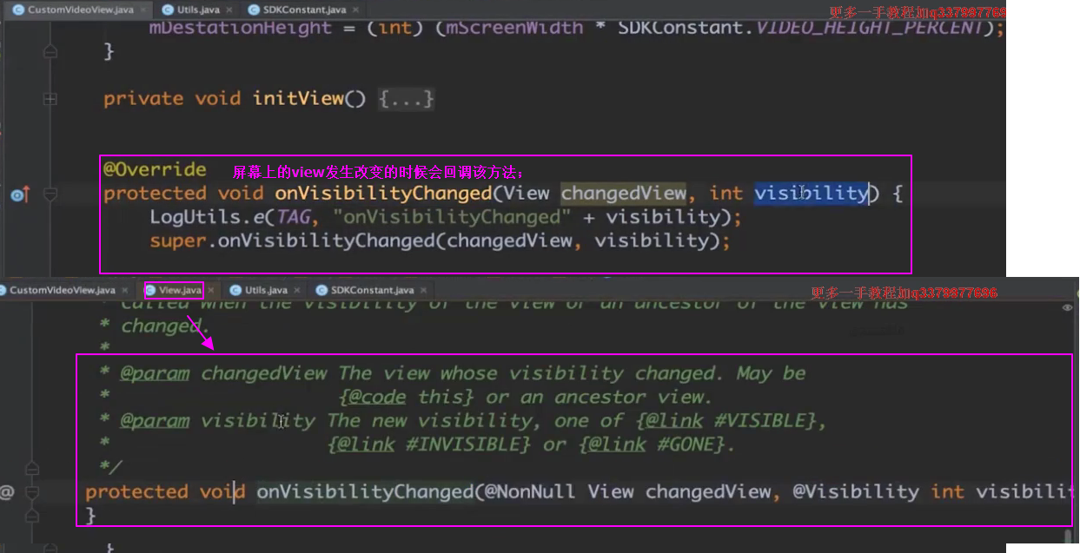The height and width of the screenshot is (553, 1080).
Task: Click 'changedView' parameter in the override signature
Action: (623, 194)
